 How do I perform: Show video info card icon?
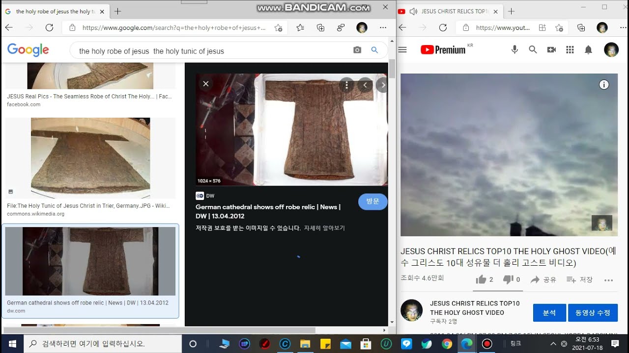[x=604, y=85]
